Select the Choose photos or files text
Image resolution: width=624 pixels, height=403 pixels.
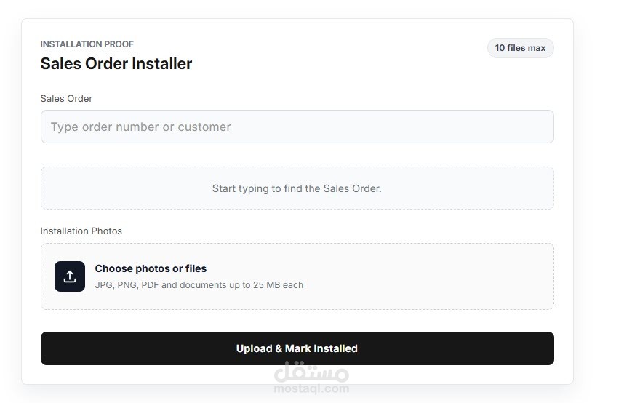[151, 269]
